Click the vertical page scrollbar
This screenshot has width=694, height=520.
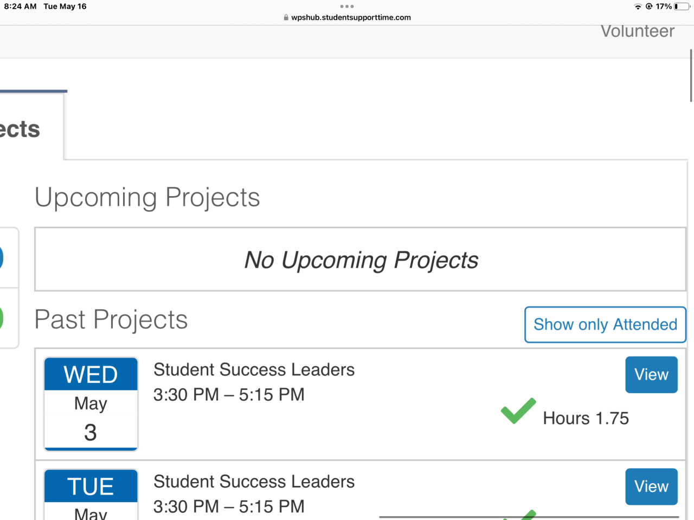pos(691,76)
